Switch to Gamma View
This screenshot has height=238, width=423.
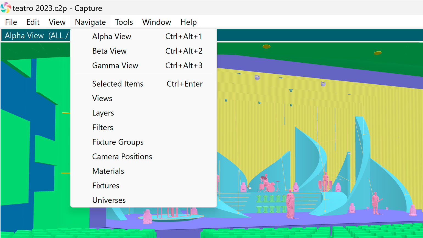(115, 66)
